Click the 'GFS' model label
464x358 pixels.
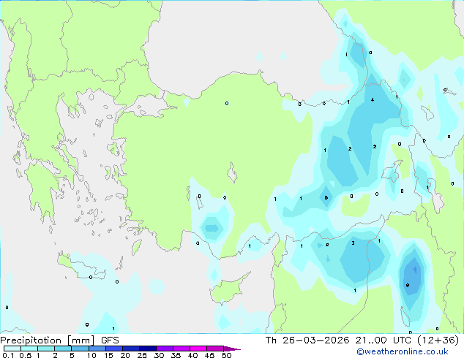coord(110,340)
